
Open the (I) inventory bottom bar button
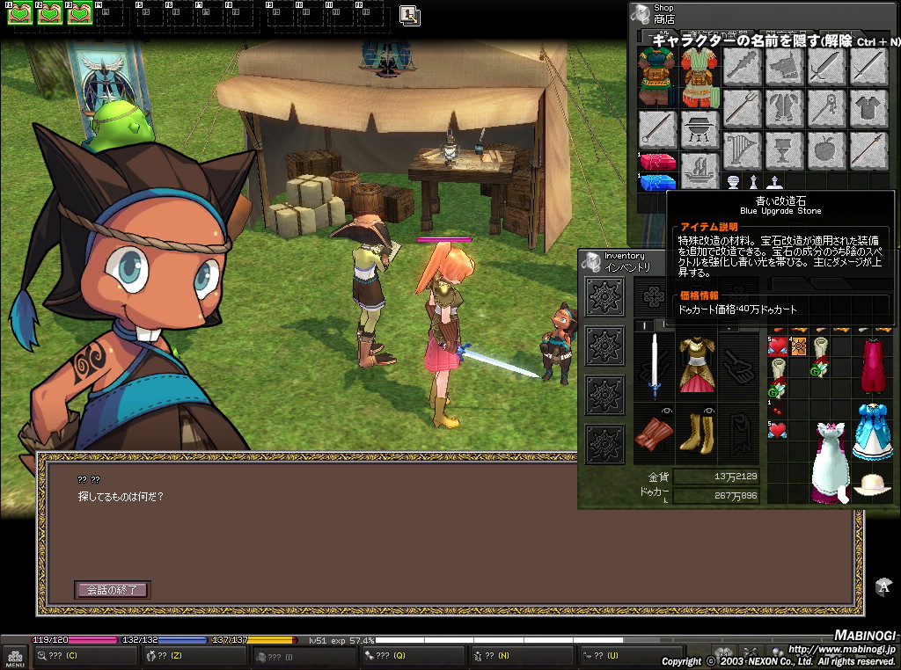304,657
